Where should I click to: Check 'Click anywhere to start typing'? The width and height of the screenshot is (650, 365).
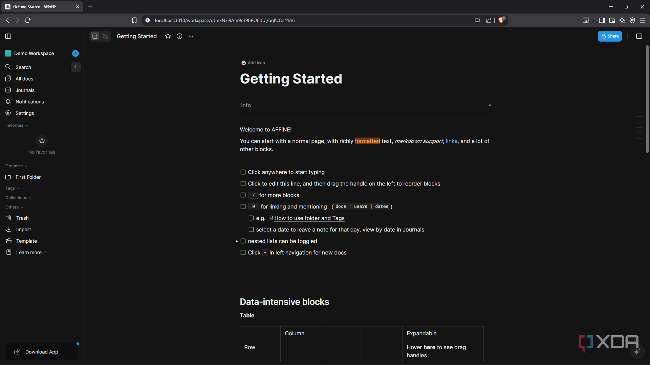(243, 172)
